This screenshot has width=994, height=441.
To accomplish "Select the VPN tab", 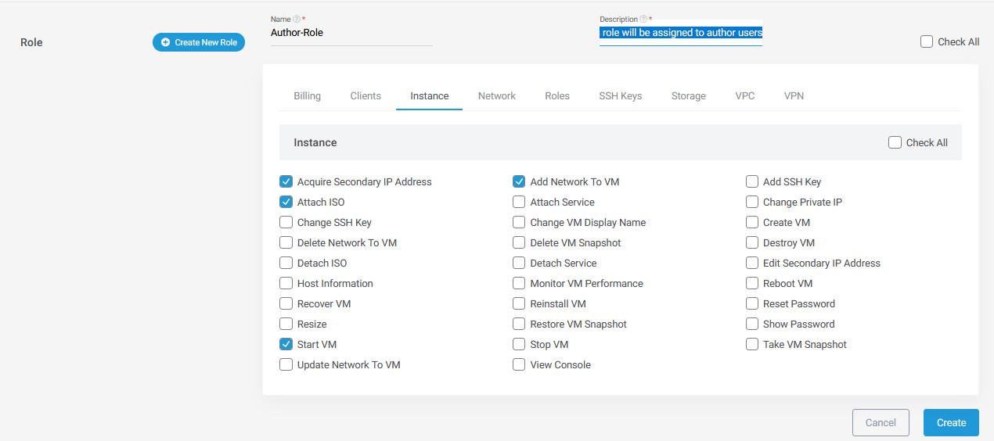I will coord(794,95).
